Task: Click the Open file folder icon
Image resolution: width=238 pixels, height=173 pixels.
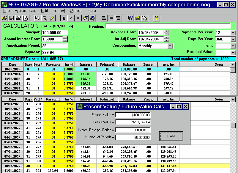Action: pyautogui.click(x=4, y=18)
